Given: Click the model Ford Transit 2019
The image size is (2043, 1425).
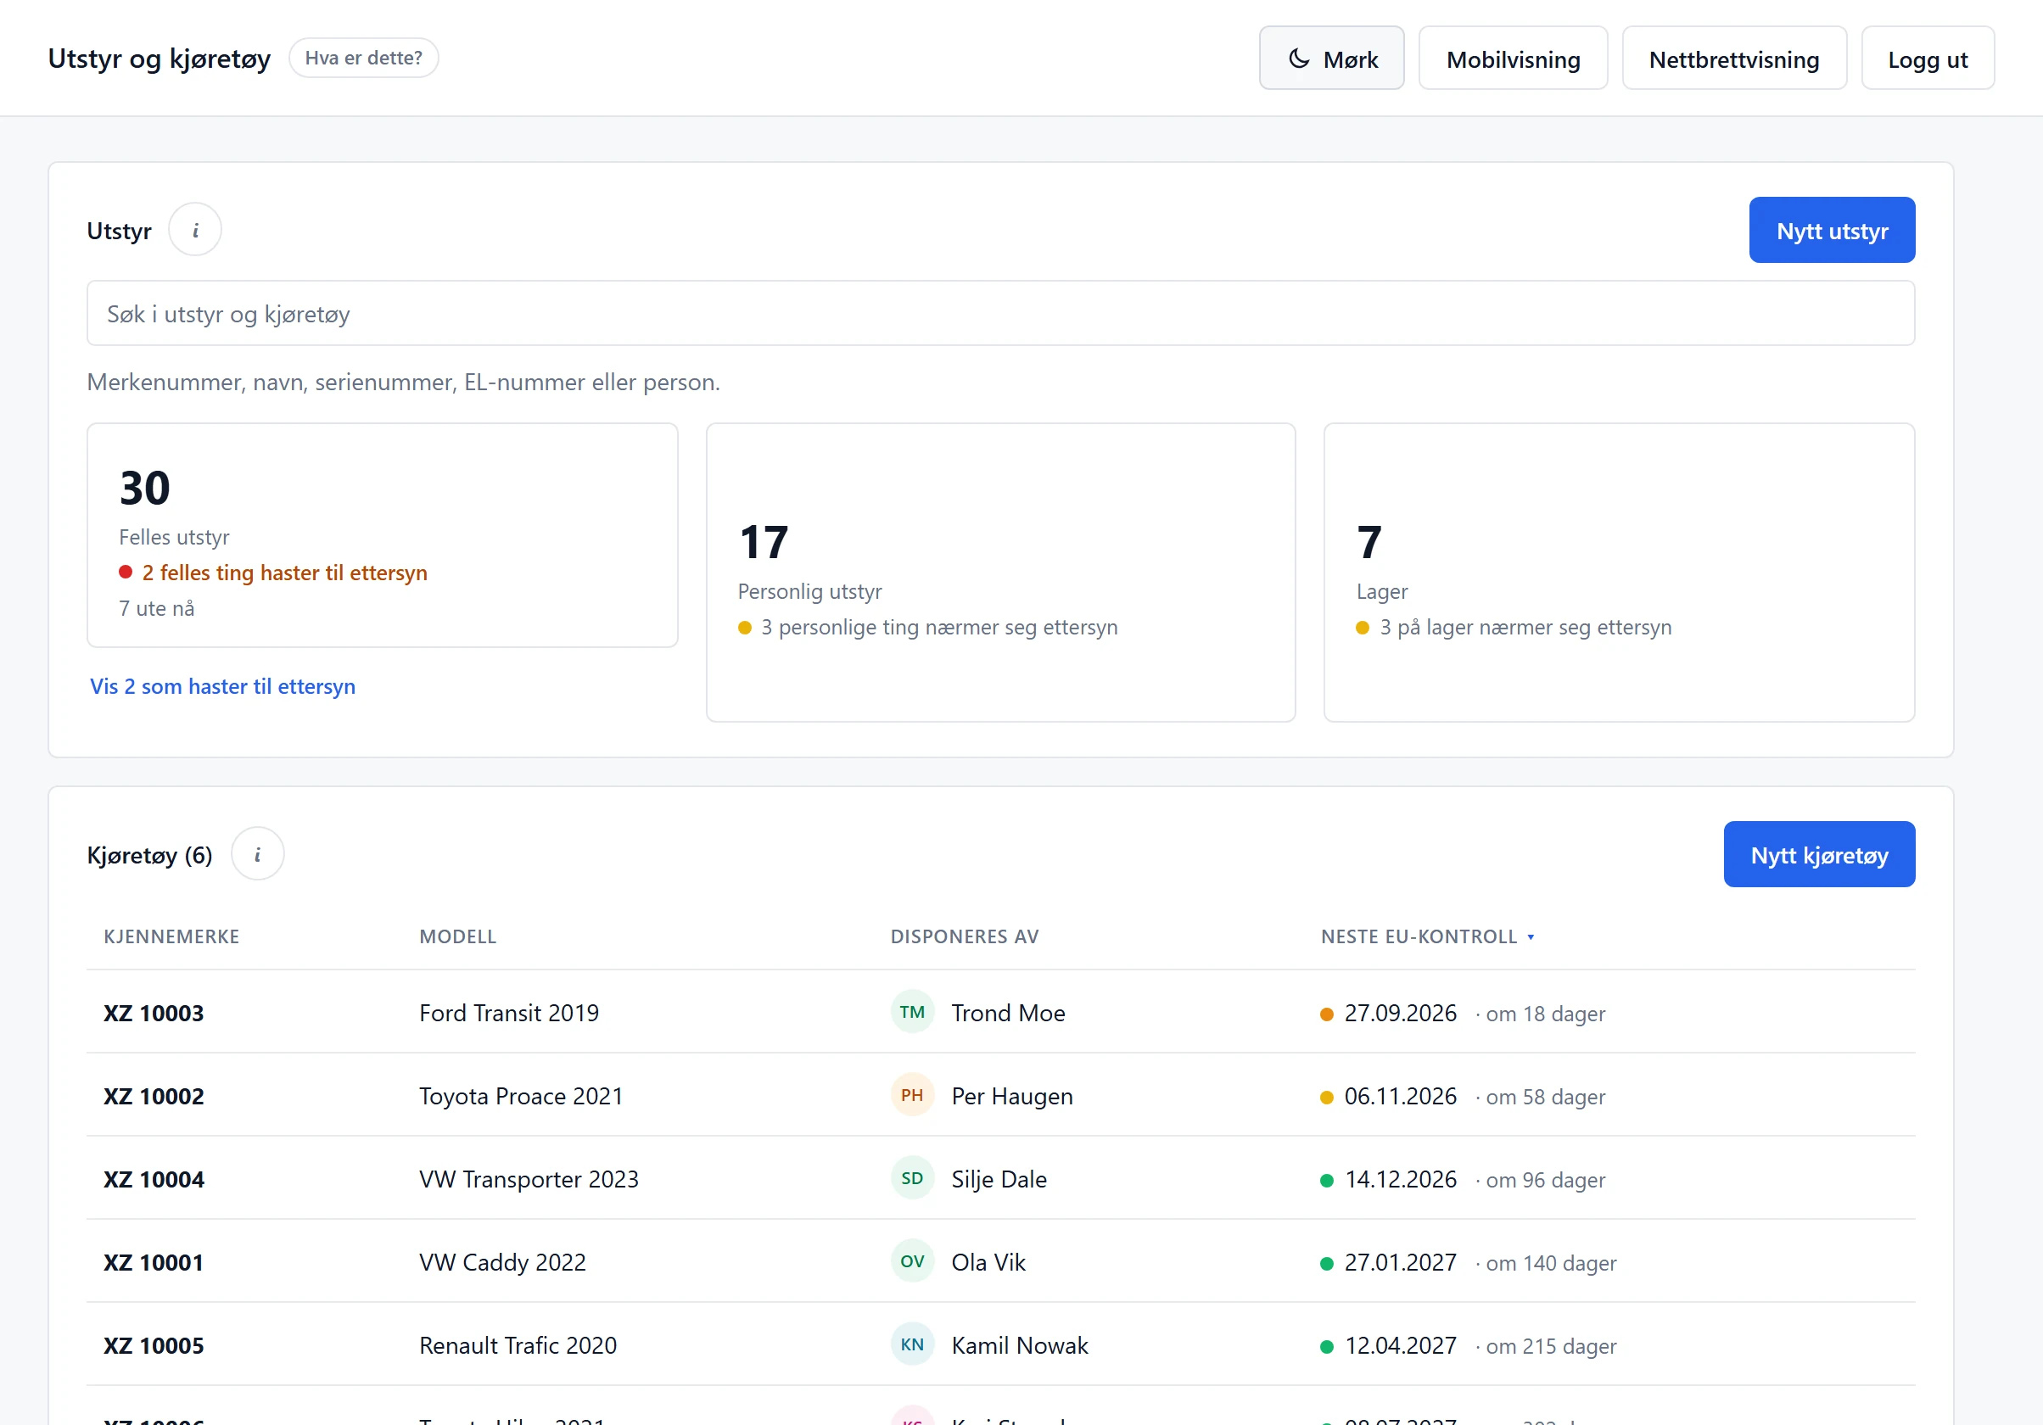Looking at the screenshot, I should point(509,1013).
